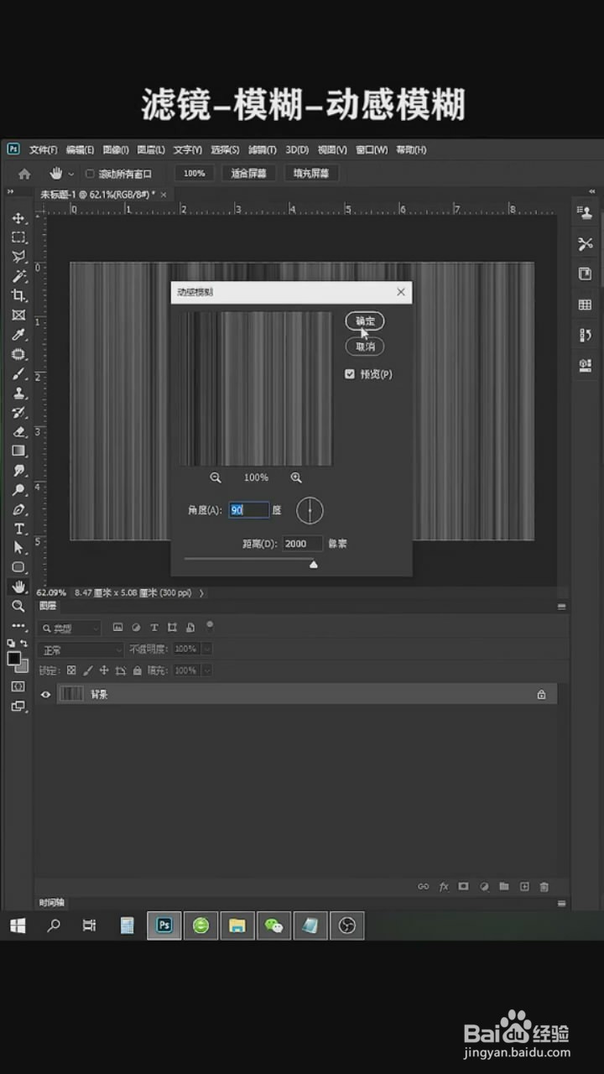Expand the toolbar with double-chevron

(13, 192)
